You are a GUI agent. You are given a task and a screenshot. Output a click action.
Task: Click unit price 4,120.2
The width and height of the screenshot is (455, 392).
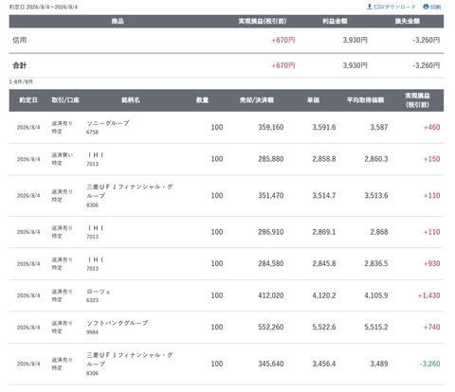point(324,295)
